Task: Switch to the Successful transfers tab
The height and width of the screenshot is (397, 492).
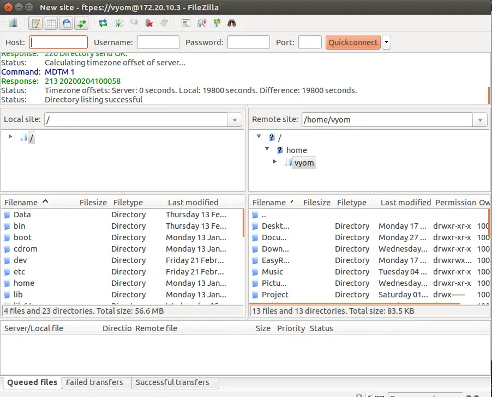Action: pos(176,383)
